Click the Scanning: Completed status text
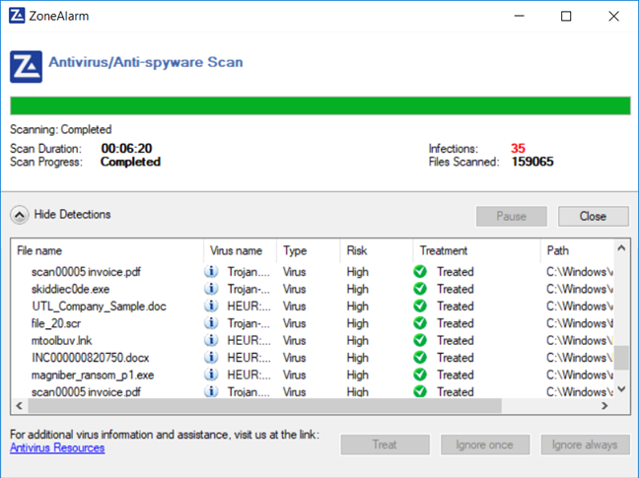Image resolution: width=639 pixels, height=478 pixels. [x=61, y=129]
